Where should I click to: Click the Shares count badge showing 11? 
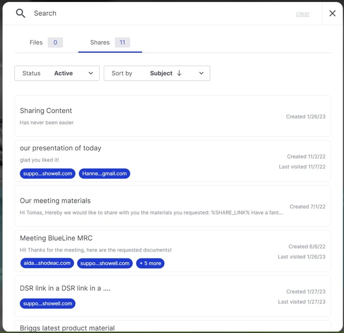(x=122, y=43)
